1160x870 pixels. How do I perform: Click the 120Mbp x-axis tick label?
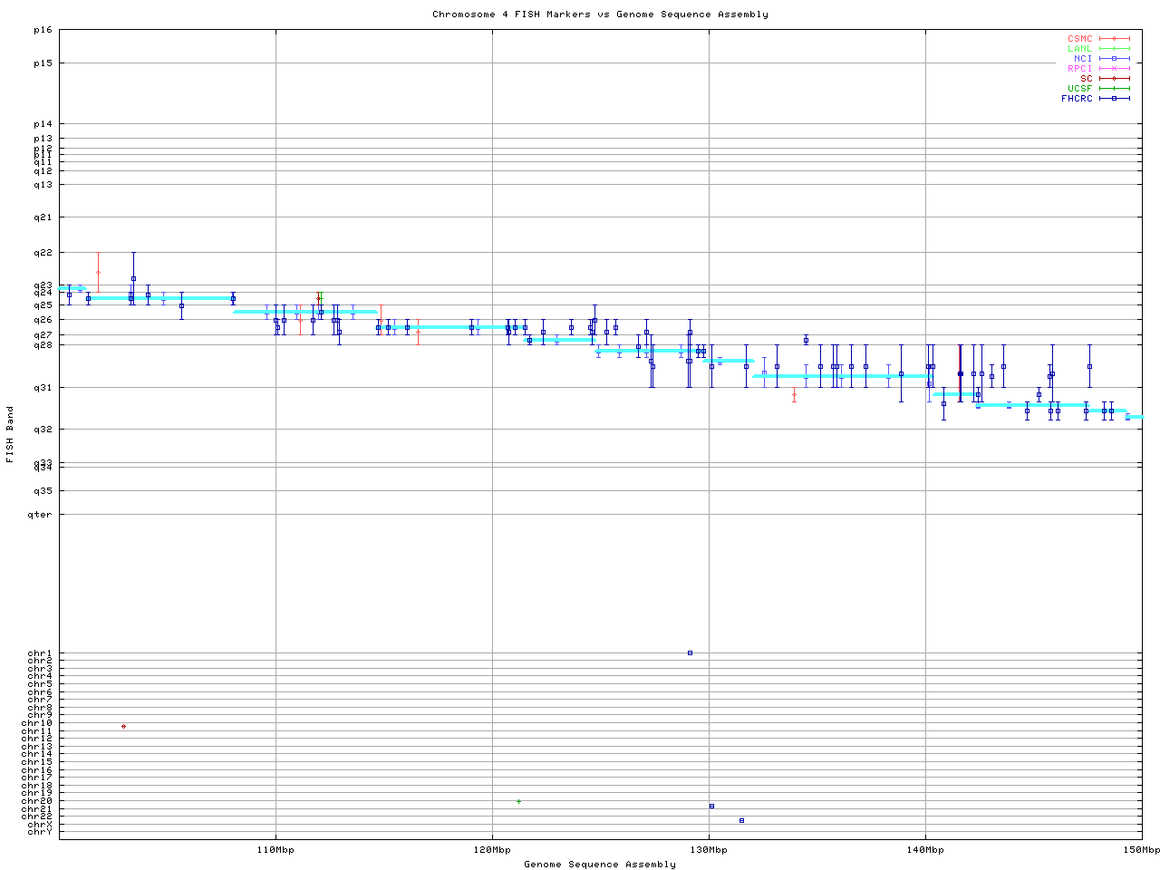click(x=492, y=850)
